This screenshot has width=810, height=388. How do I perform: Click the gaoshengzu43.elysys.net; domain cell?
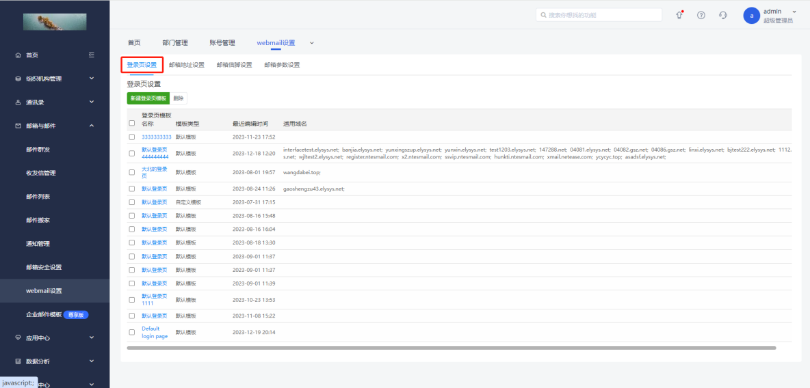pyautogui.click(x=314, y=189)
